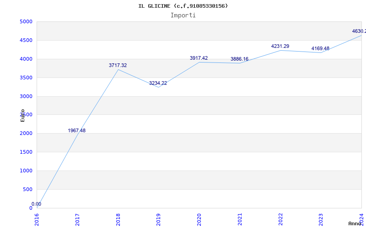Select the 'Importi' subtitle text
The image size is (366, 228).
coord(183,16)
